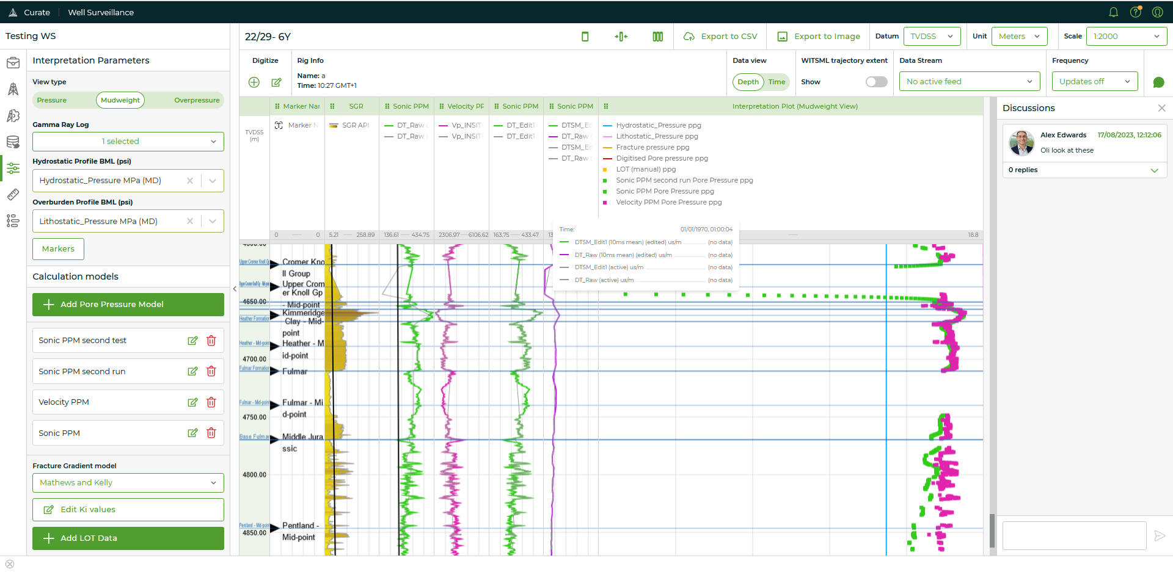Expand the 0 replies section
This screenshot has width=1173, height=572.
[1084, 170]
